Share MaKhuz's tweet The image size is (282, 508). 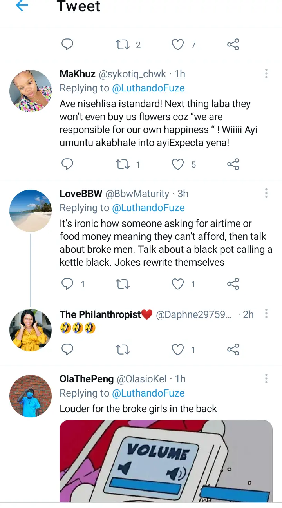[233, 164]
